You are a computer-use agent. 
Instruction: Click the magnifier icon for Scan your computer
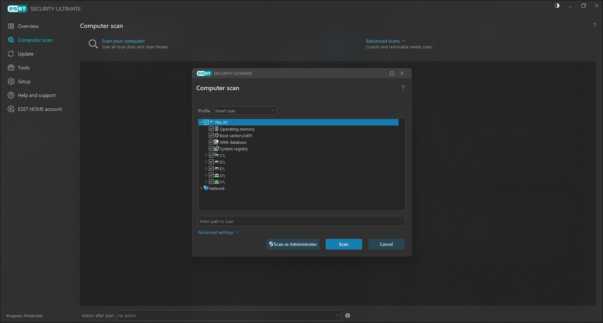pyautogui.click(x=93, y=44)
